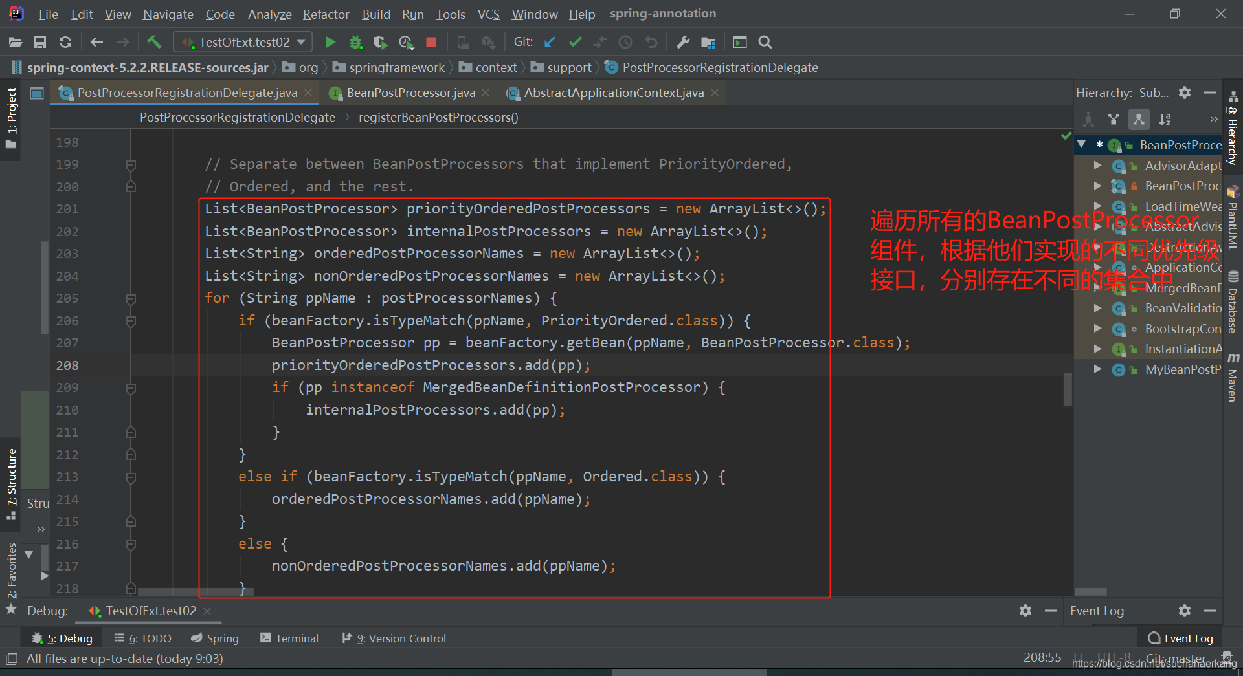This screenshot has width=1243, height=676.
Task: Open 9: Version Control tool window
Action: point(394,638)
